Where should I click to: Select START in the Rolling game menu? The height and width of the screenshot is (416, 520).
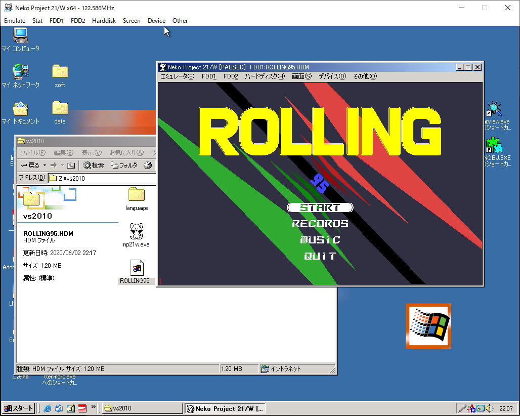(320, 207)
